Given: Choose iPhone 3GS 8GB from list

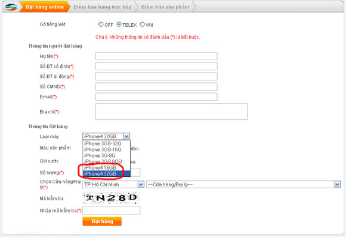Looking at the screenshot, I should click(103, 161).
